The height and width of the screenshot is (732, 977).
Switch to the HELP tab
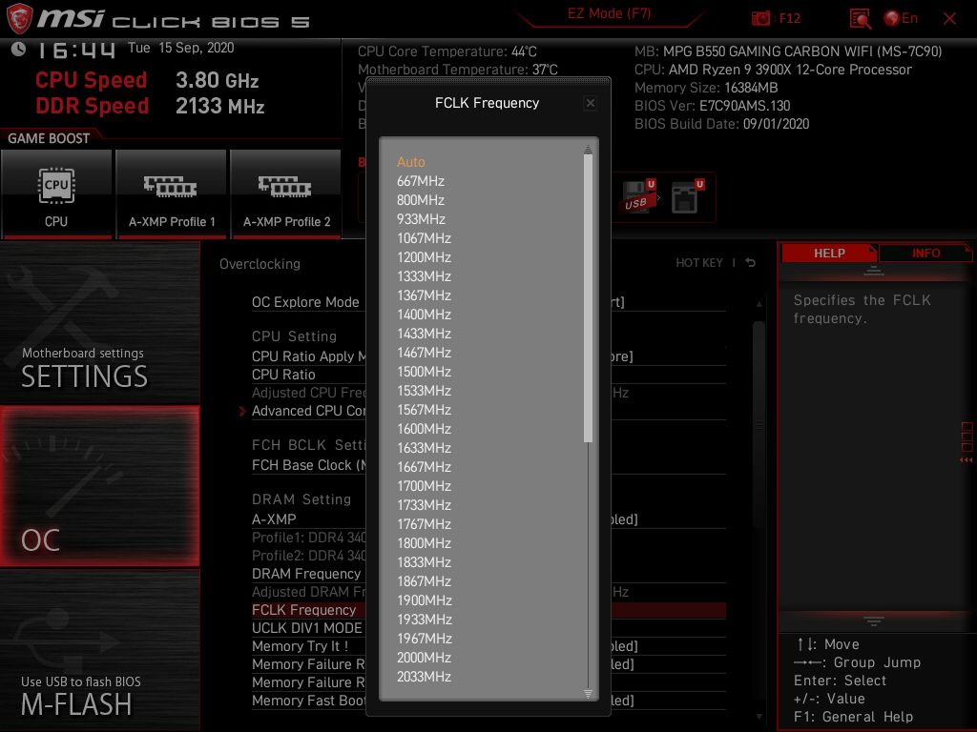coord(829,254)
